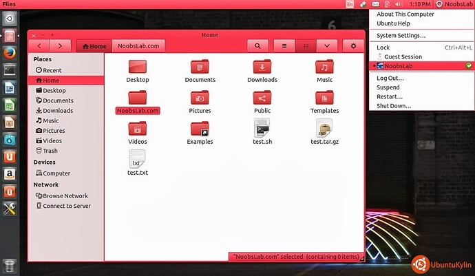The height and width of the screenshot is (276, 475).
Task: Open the En keyboard input indicator
Action: coord(350,5)
